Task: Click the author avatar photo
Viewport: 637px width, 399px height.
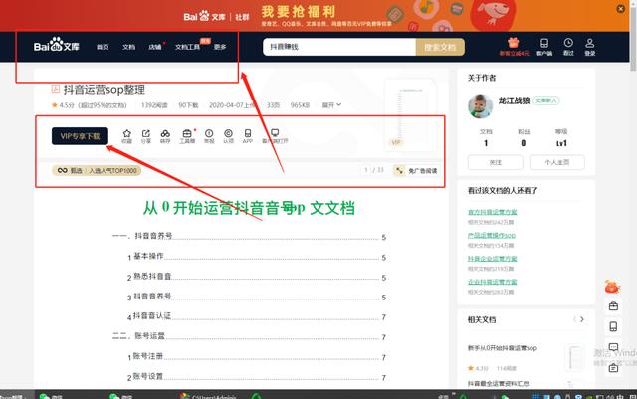Action: 480,106
